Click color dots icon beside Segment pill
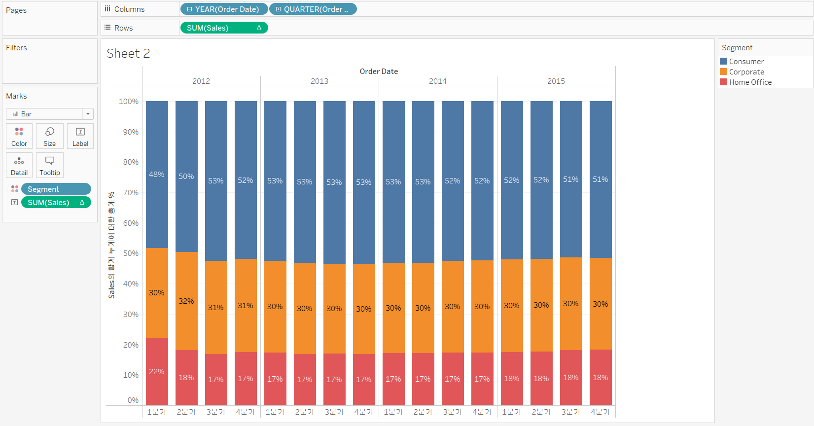Screen dimensions: 814x426 15,189
